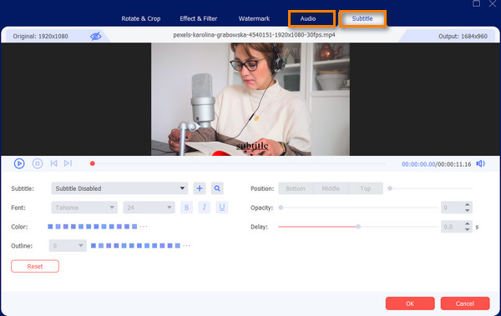Mute the preview volume speaker icon
501x316 pixels.
(481, 163)
